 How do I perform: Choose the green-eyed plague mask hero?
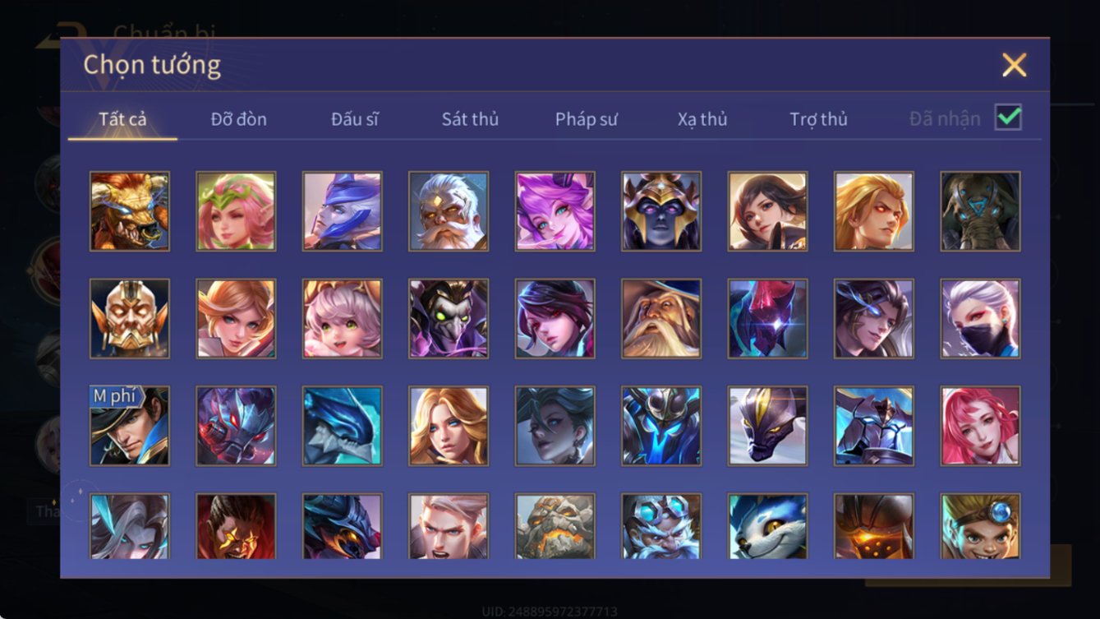pos(449,319)
